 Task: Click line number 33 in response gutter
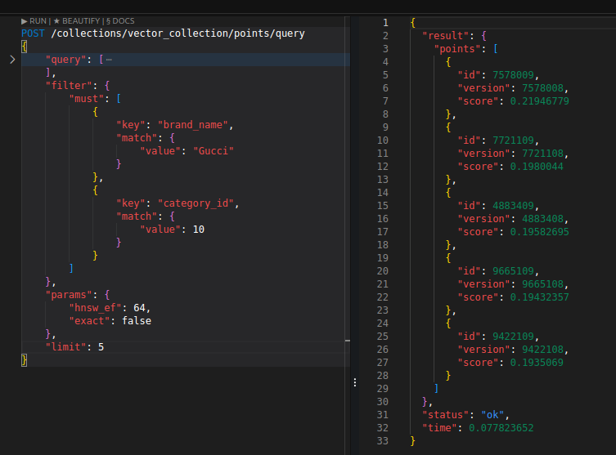point(382,441)
